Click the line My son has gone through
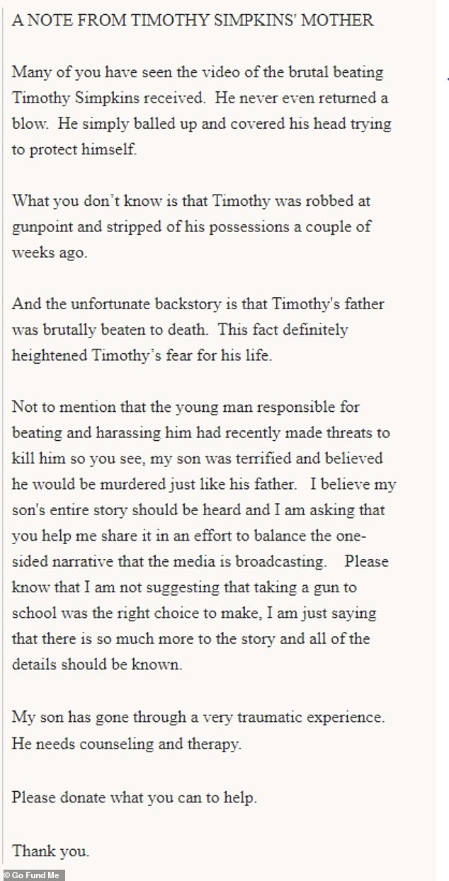This screenshot has height=881, width=449. coord(198,716)
